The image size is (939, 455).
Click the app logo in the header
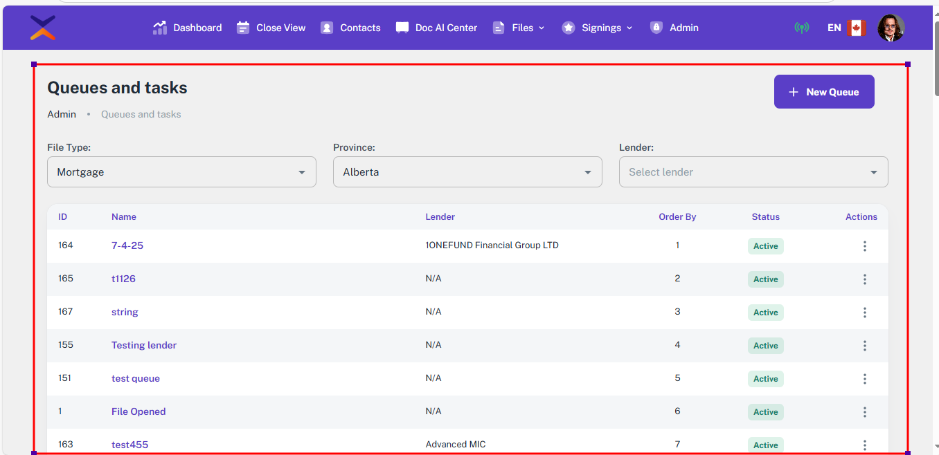point(43,28)
